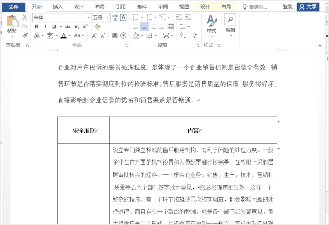329x225 pixels.
Task: Click the Find magnifier in the Editing group
Action: (x=230, y=19)
